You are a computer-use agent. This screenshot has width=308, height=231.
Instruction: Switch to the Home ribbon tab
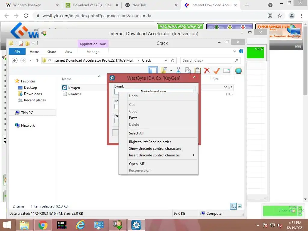pos(34,52)
